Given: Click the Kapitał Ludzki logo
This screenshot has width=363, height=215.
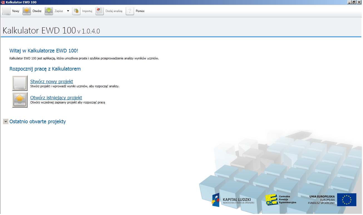Looking at the screenshot, I should click(233, 200).
